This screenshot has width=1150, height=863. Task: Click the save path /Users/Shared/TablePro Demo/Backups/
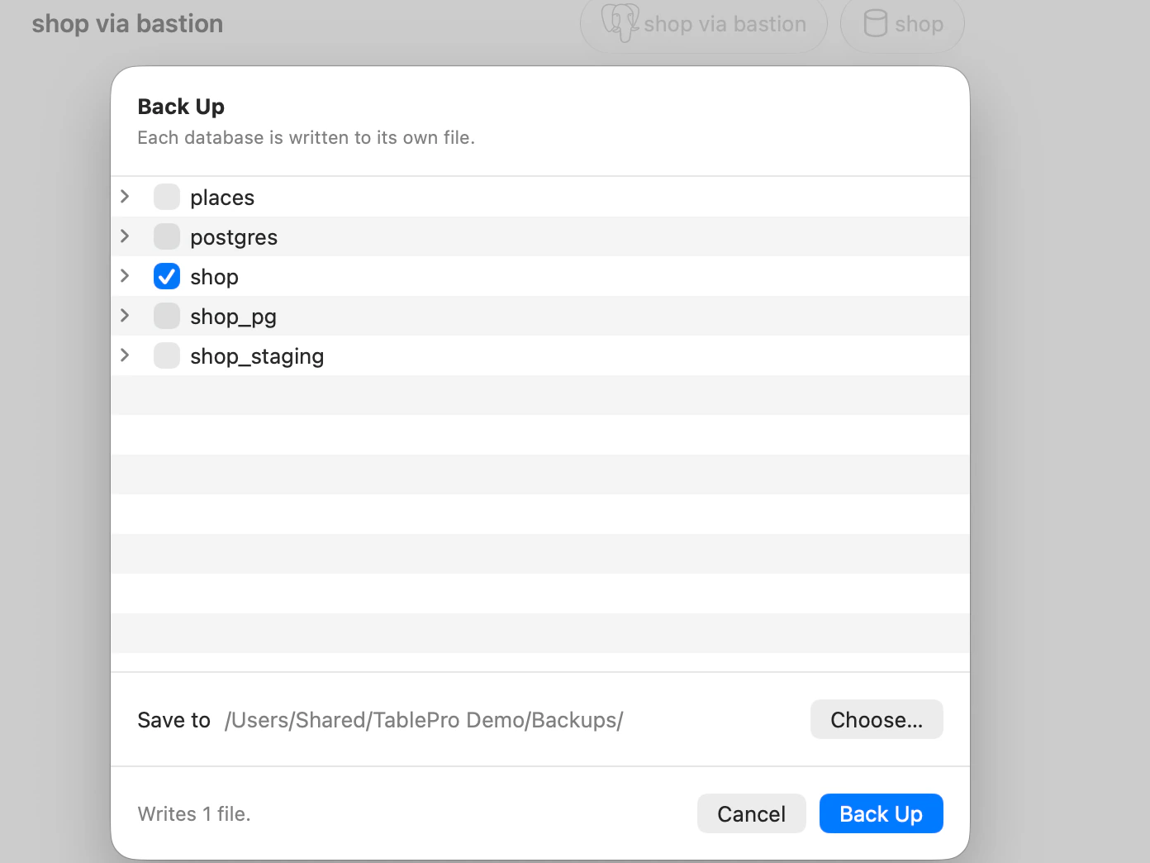click(x=424, y=720)
